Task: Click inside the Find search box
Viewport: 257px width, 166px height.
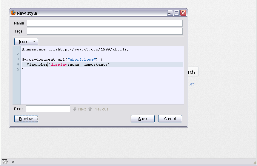Action: pyautogui.click(x=48, y=109)
